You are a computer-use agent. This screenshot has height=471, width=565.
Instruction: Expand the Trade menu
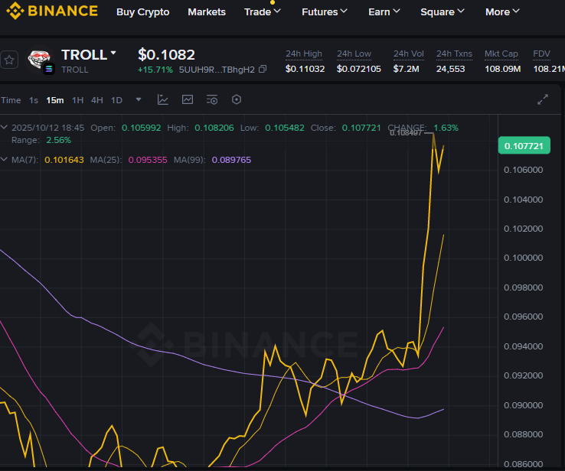pyautogui.click(x=263, y=12)
